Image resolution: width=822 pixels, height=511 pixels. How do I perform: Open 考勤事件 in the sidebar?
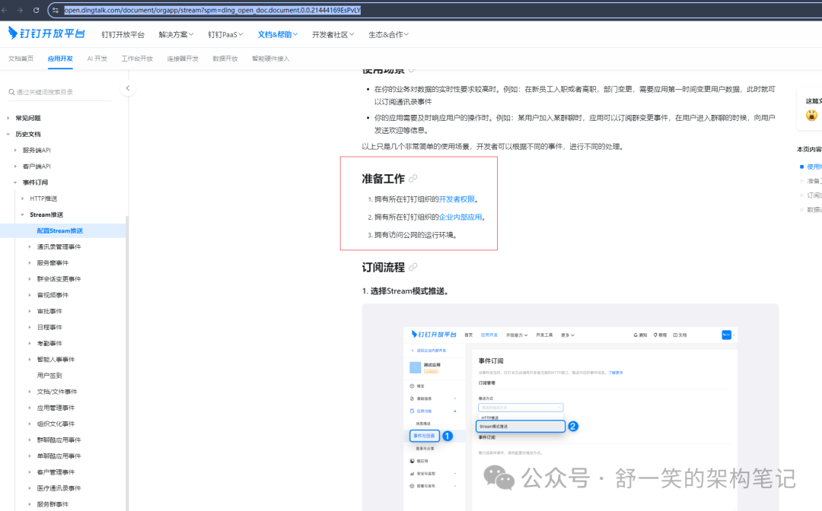coord(49,344)
